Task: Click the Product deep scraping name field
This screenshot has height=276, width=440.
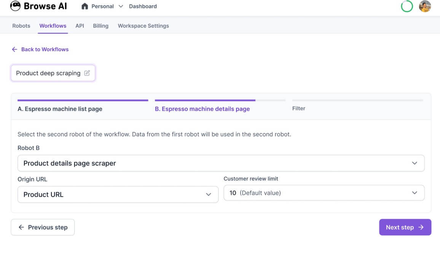Action: [x=53, y=73]
